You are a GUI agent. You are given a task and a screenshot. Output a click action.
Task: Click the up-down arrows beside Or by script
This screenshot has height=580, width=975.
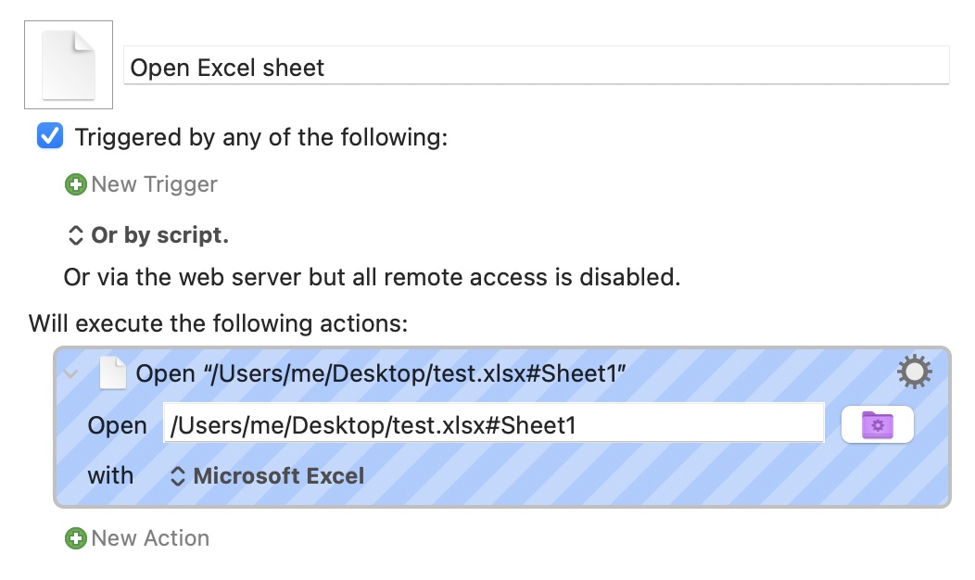[x=75, y=235]
